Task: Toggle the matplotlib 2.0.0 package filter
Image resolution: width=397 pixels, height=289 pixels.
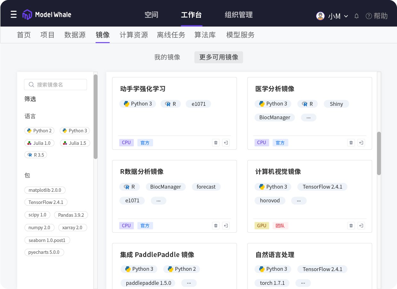Action: click(45, 190)
